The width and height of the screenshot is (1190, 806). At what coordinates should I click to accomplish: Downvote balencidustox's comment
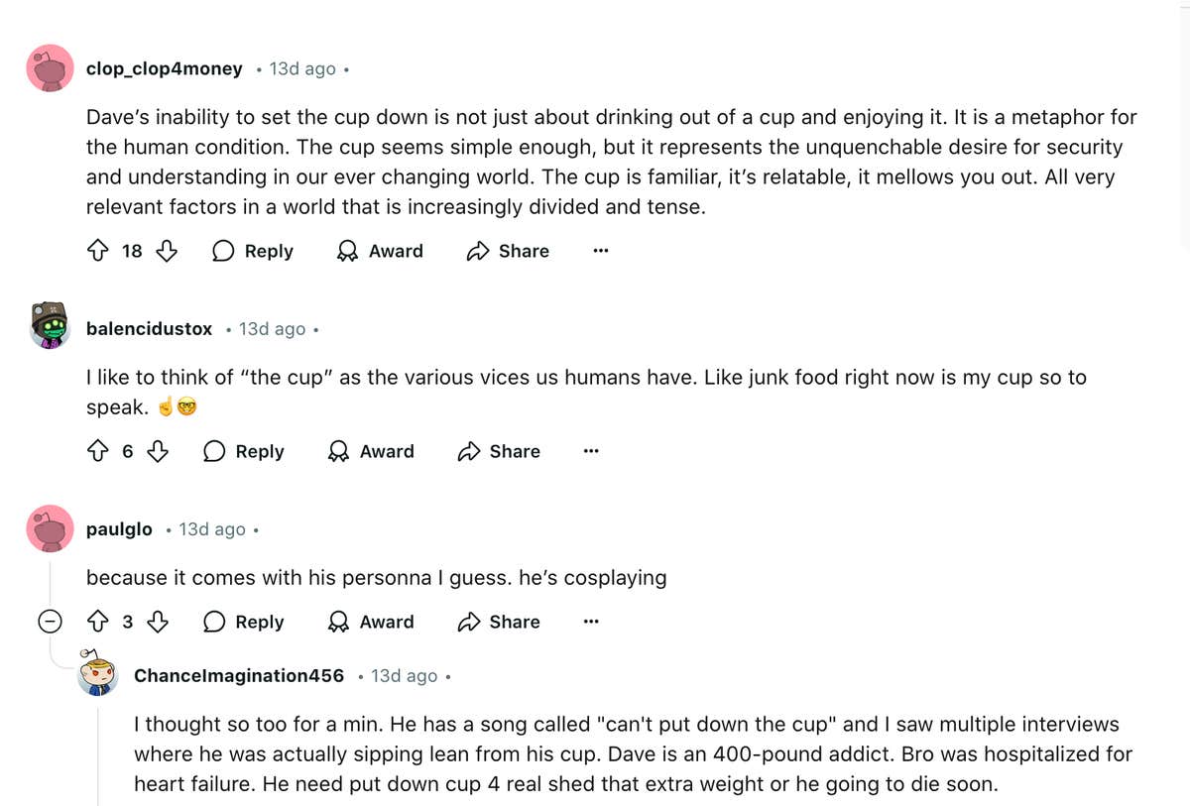[x=158, y=451]
